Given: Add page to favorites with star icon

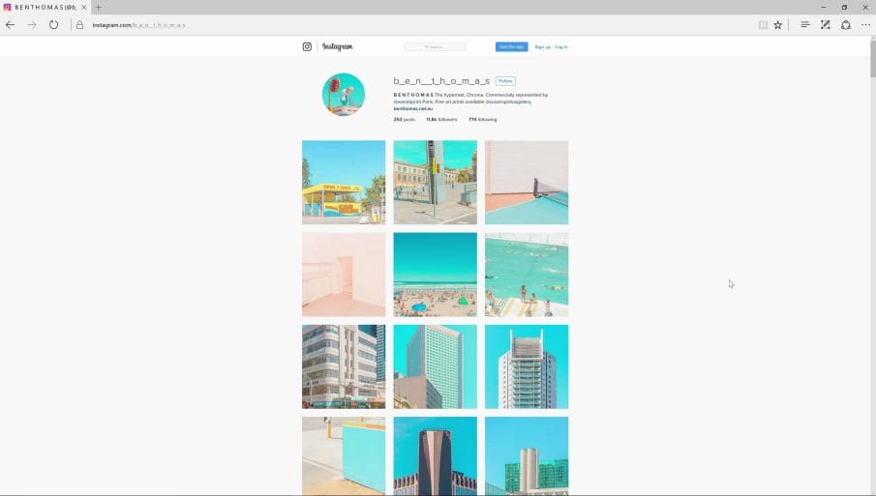Looking at the screenshot, I should [x=777, y=25].
